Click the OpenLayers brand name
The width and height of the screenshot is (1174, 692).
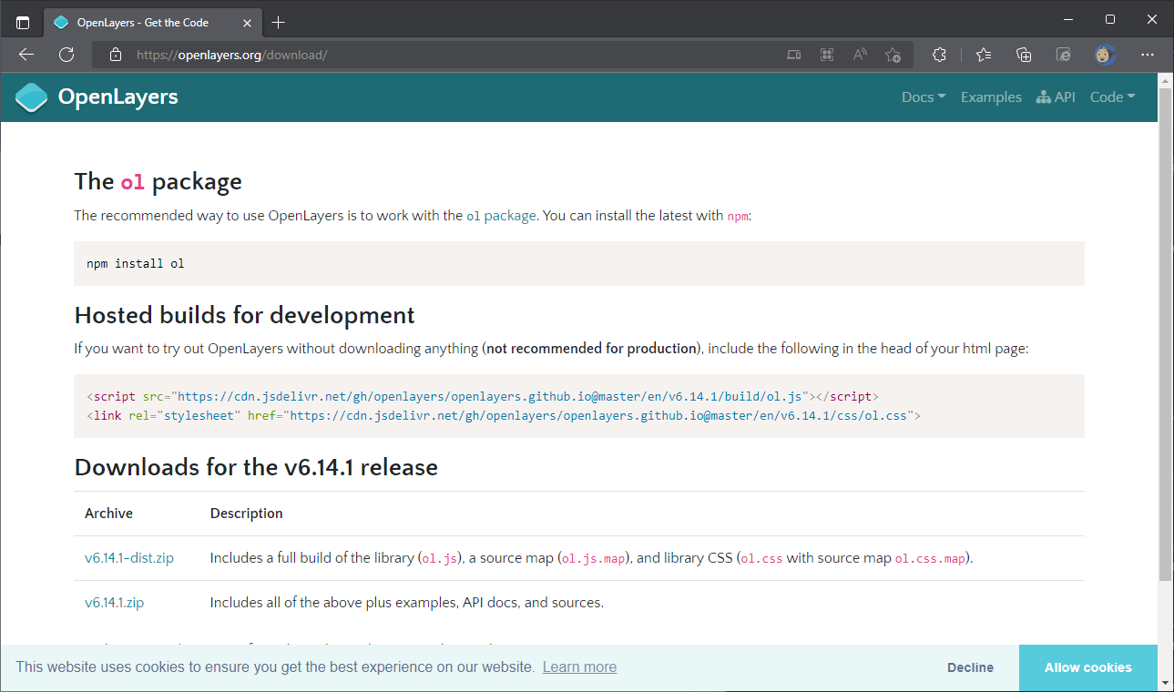click(x=118, y=97)
